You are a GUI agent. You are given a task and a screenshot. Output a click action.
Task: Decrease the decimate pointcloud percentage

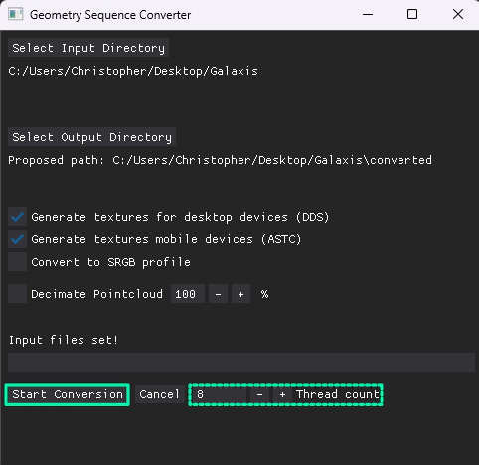(218, 294)
